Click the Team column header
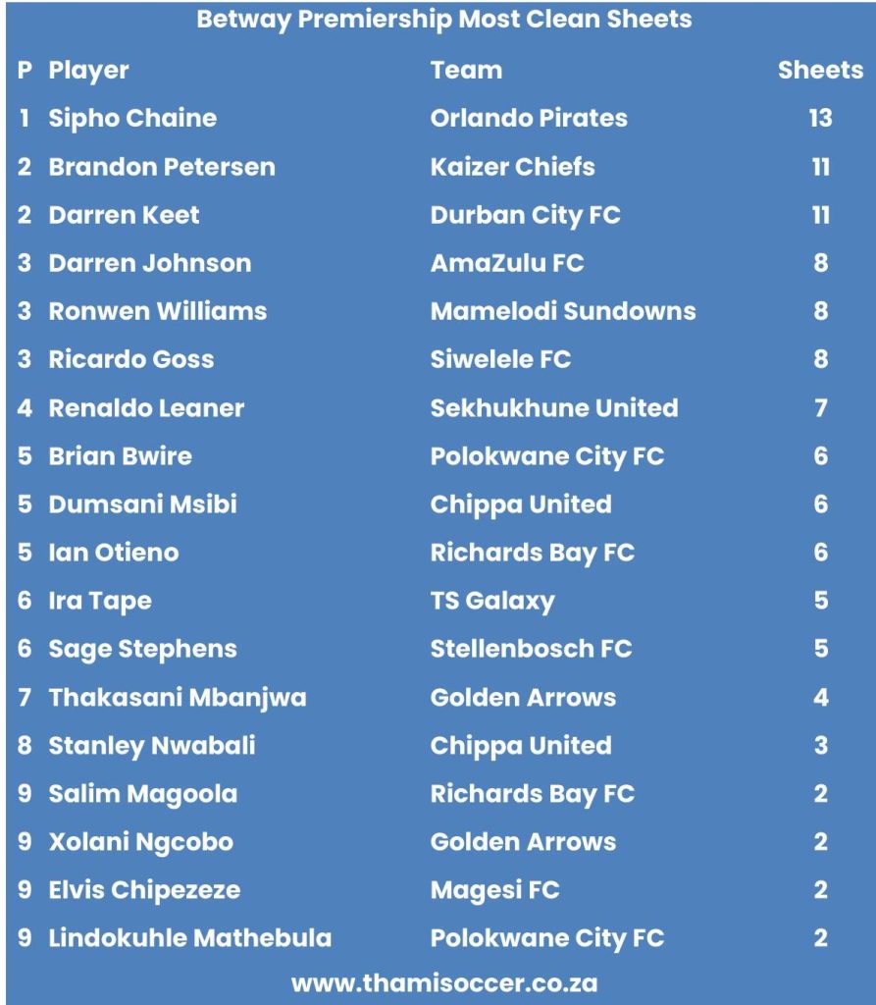The height and width of the screenshot is (1005, 876). pyautogui.click(x=466, y=71)
